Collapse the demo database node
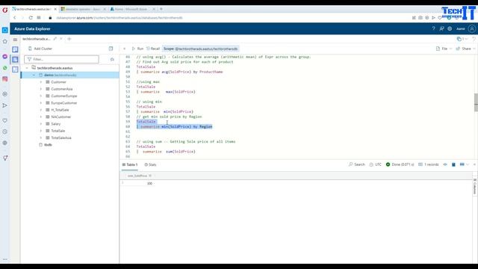 tap(34, 75)
